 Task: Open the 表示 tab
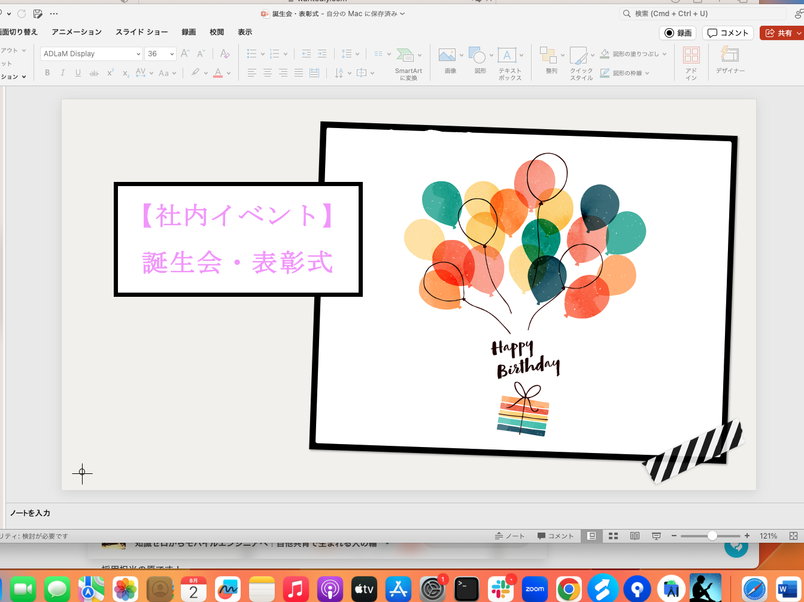coord(245,32)
